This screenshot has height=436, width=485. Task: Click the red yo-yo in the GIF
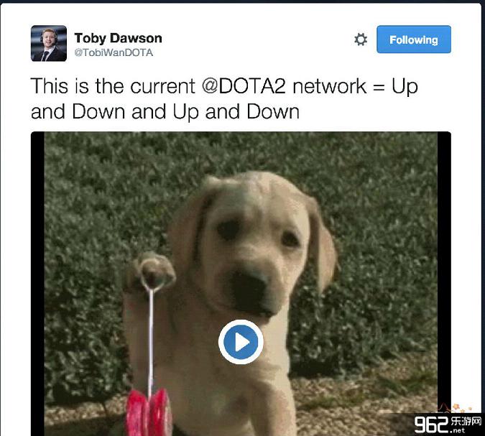point(149,412)
